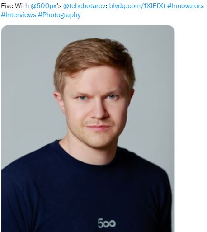Image resolution: width=207 pixels, height=232 pixels.
Task: Browse the #Photography hashtag
Action: [59, 15]
